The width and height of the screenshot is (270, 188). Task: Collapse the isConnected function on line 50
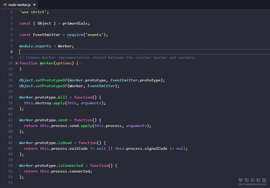pos(17,166)
